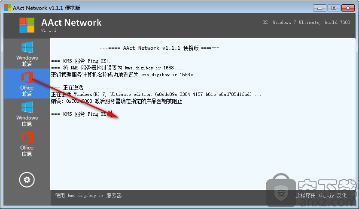The height and width of the screenshot is (209, 359).
Task: Minimize the AAct Network window
Action: pos(319,8)
